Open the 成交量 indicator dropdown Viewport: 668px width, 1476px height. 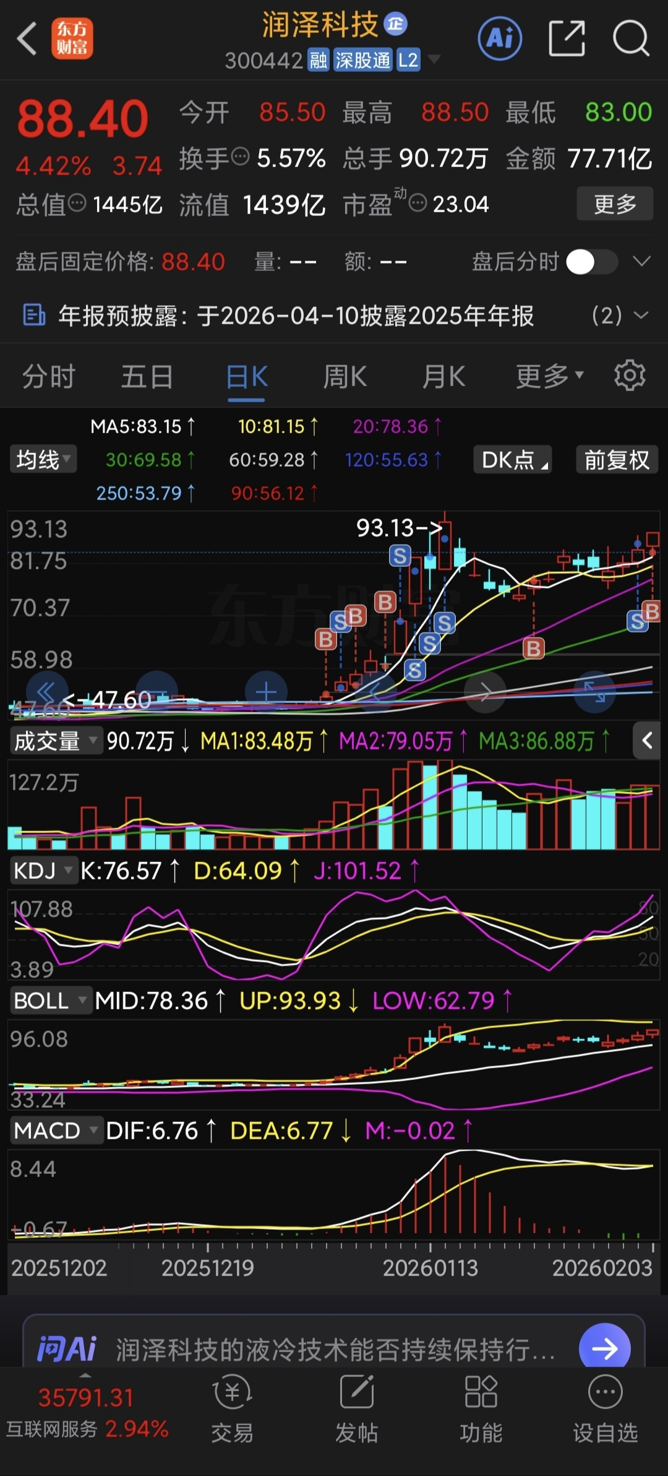(x=56, y=740)
